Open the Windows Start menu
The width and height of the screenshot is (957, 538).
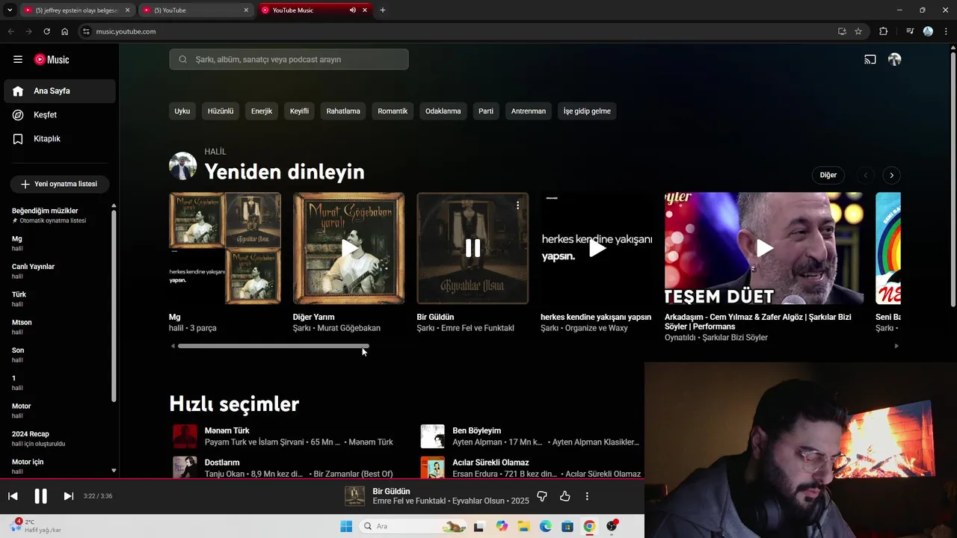(x=346, y=526)
